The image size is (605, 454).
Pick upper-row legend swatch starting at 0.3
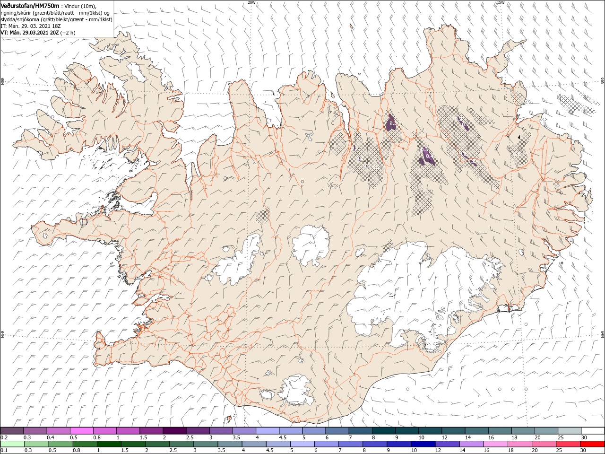[x=35, y=431]
